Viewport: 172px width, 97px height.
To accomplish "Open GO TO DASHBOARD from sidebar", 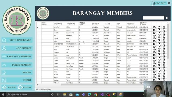I will point(17,40).
